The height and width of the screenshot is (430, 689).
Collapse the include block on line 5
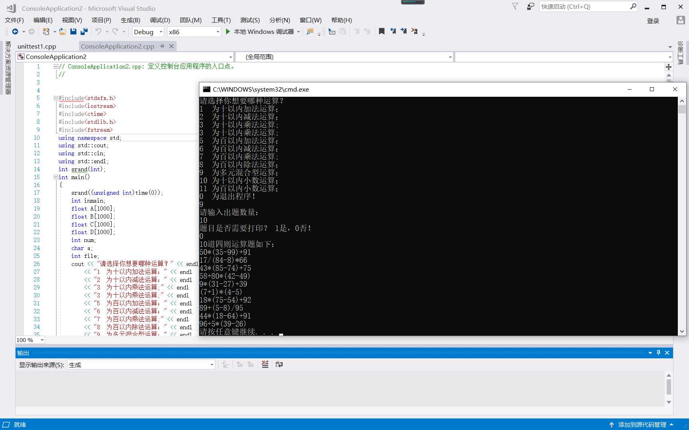click(x=56, y=98)
